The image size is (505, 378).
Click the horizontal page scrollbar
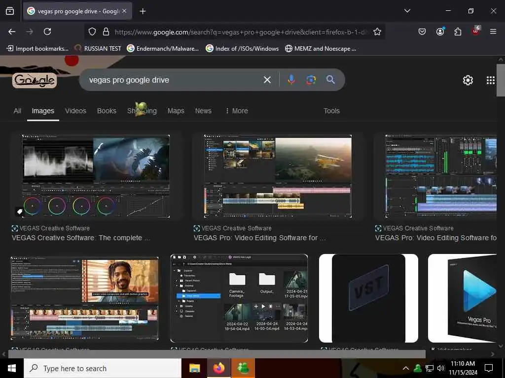(x=217, y=354)
